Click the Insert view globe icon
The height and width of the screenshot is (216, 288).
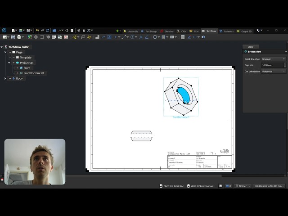point(30,37)
